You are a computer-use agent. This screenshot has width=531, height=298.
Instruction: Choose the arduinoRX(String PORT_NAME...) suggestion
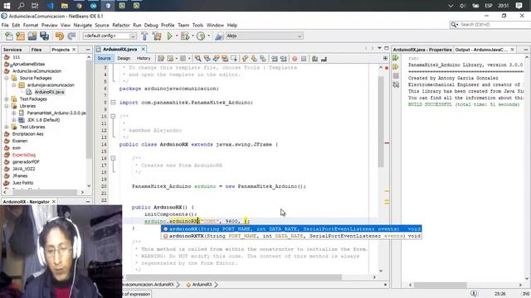coord(291,228)
